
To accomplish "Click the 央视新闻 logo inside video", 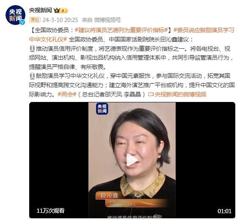I will (102, 109).
